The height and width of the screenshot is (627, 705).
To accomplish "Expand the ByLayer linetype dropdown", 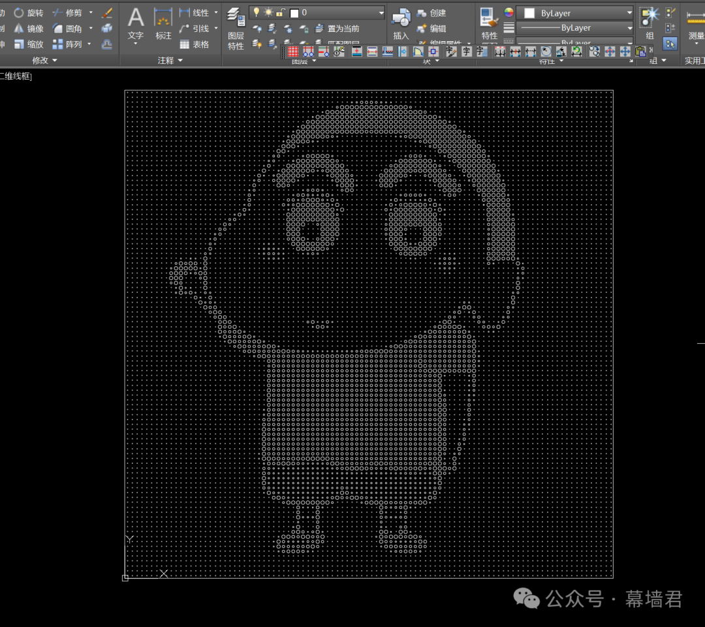I will (x=629, y=28).
